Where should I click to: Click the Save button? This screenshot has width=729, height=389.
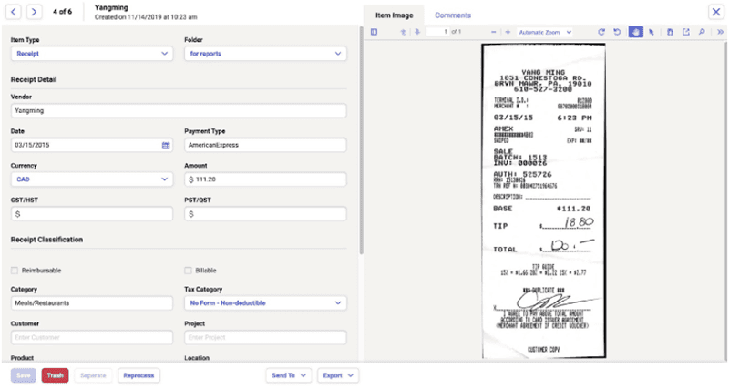(x=24, y=375)
